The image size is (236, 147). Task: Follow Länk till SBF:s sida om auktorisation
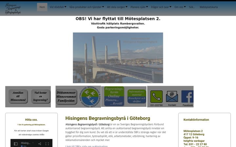click(x=87, y=146)
